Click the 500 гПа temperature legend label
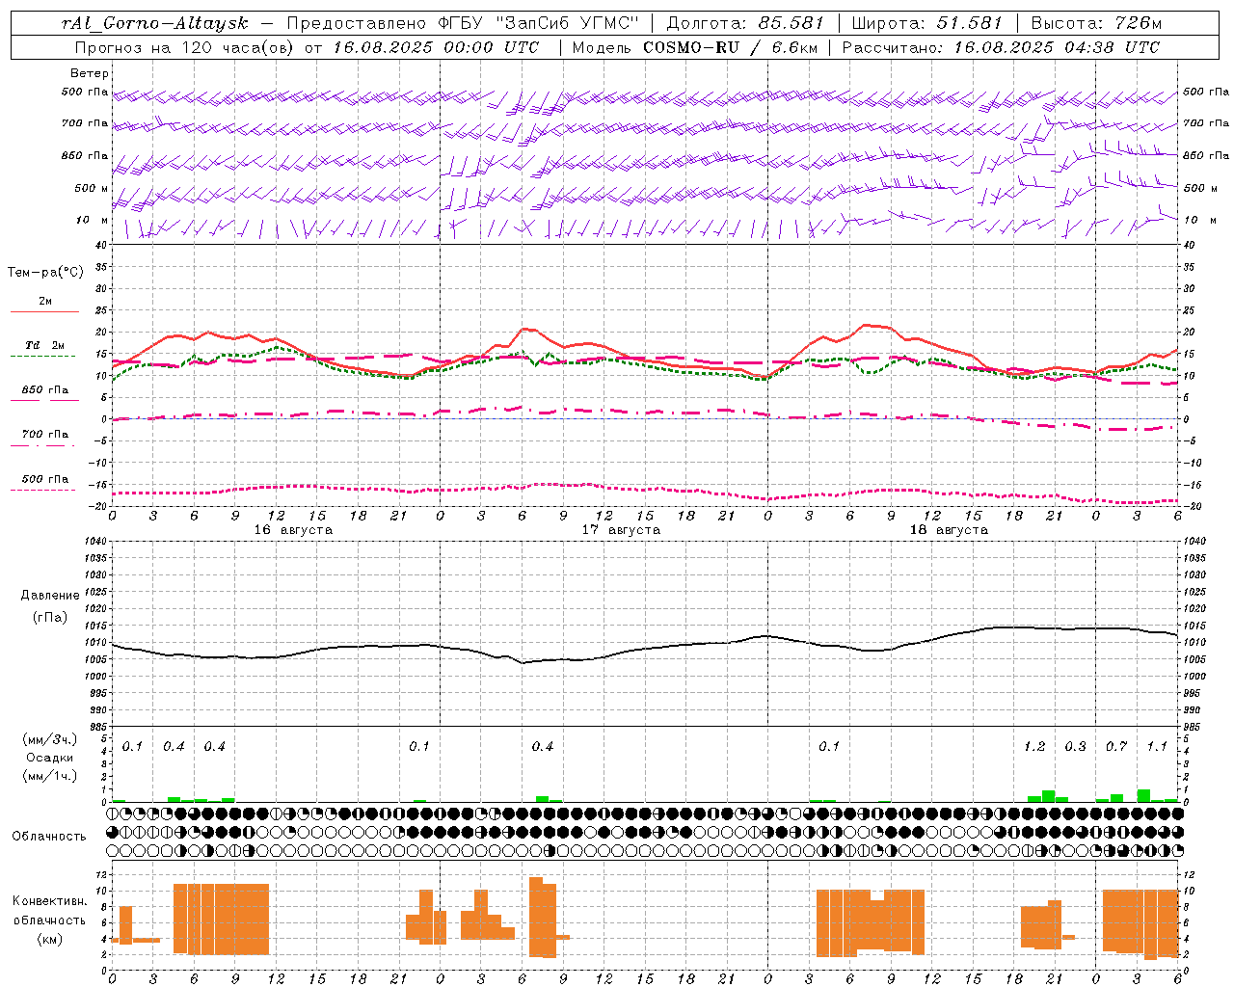Screen dimensions: 1234x987 (x=45, y=479)
